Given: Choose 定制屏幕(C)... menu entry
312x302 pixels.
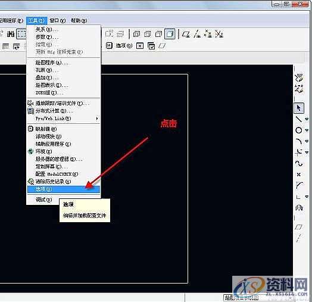Looking at the screenshot, I should pyautogui.click(x=64, y=166).
